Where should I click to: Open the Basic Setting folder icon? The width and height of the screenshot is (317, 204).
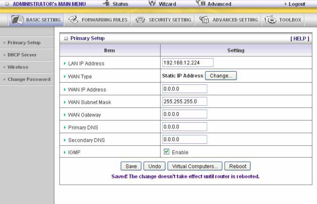pos(17,19)
